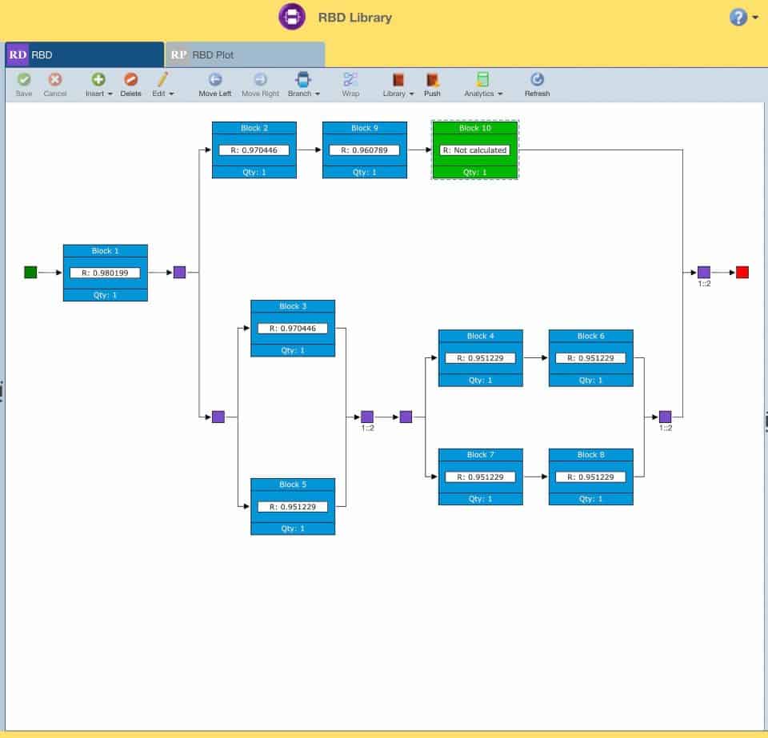Click the Move Left toolbar icon
Image resolution: width=768 pixels, height=738 pixels.
click(214, 80)
